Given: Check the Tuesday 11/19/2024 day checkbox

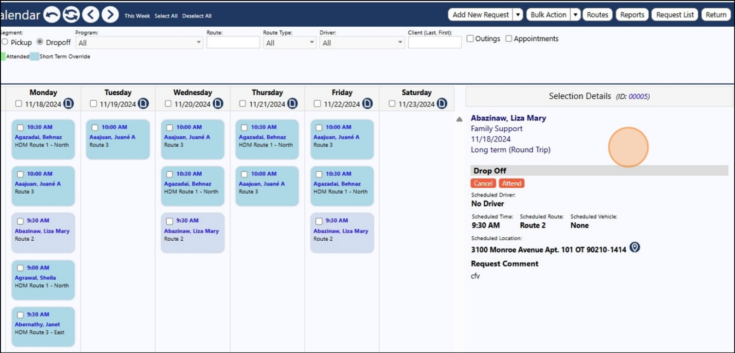Looking at the screenshot, I should pos(93,104).
